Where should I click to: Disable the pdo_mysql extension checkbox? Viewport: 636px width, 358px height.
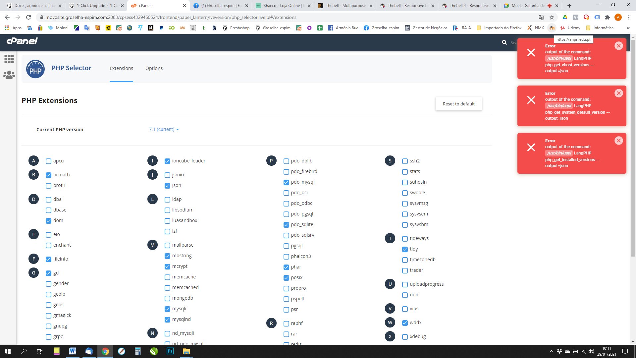(x=286, y=182)
